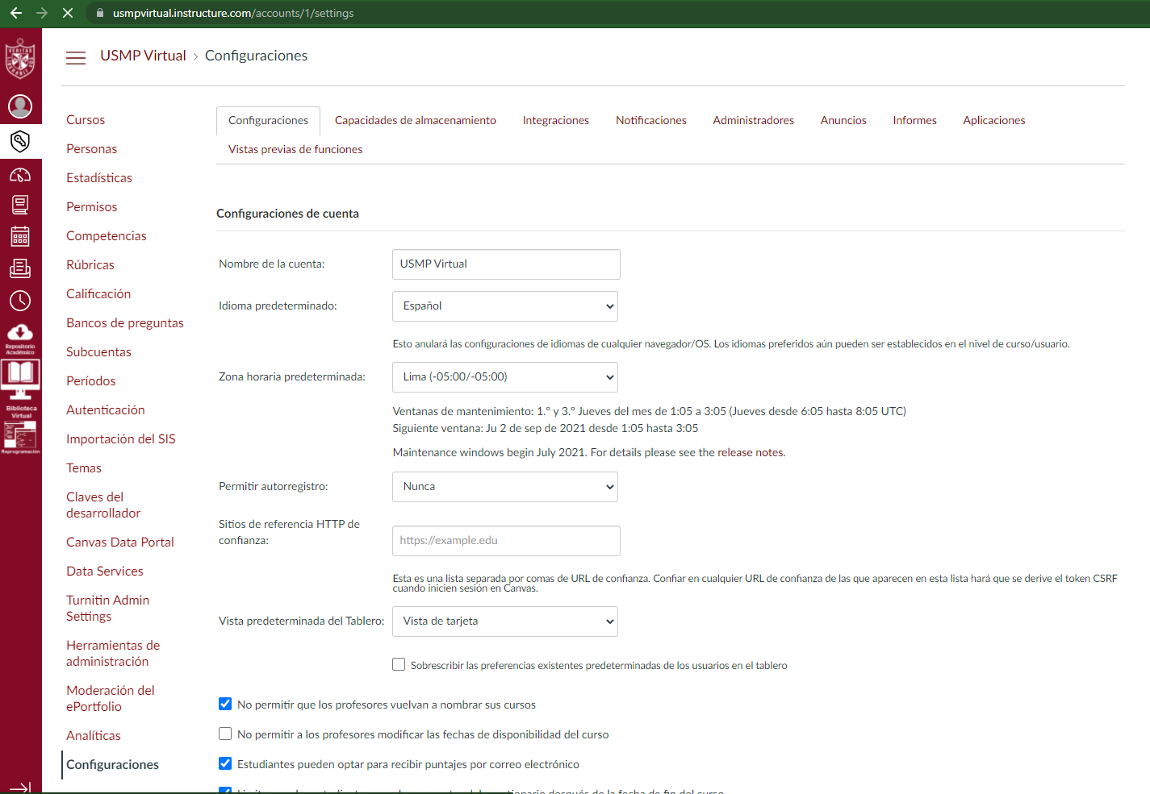Image resolution: width=1150 pixels, height=794 pixels.
Task: Open Biblioteca Virtual book icon
Action: 21,388
